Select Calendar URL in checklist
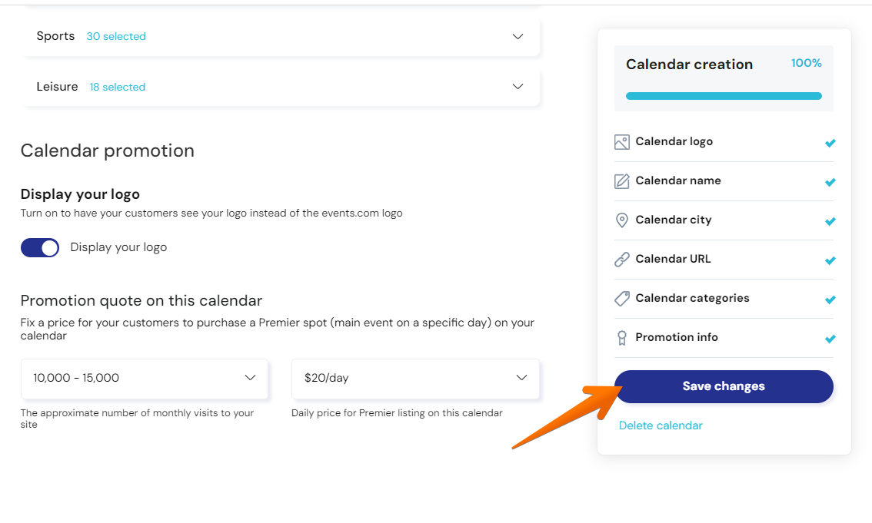872x523 pixels. [x=724, y=260]
